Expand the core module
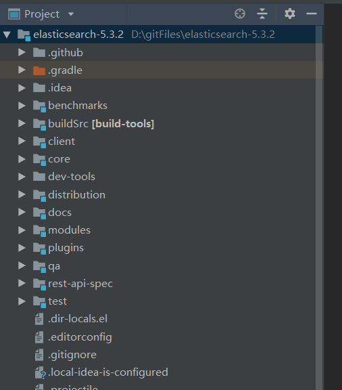342x390 pixels. pos(22,159)
